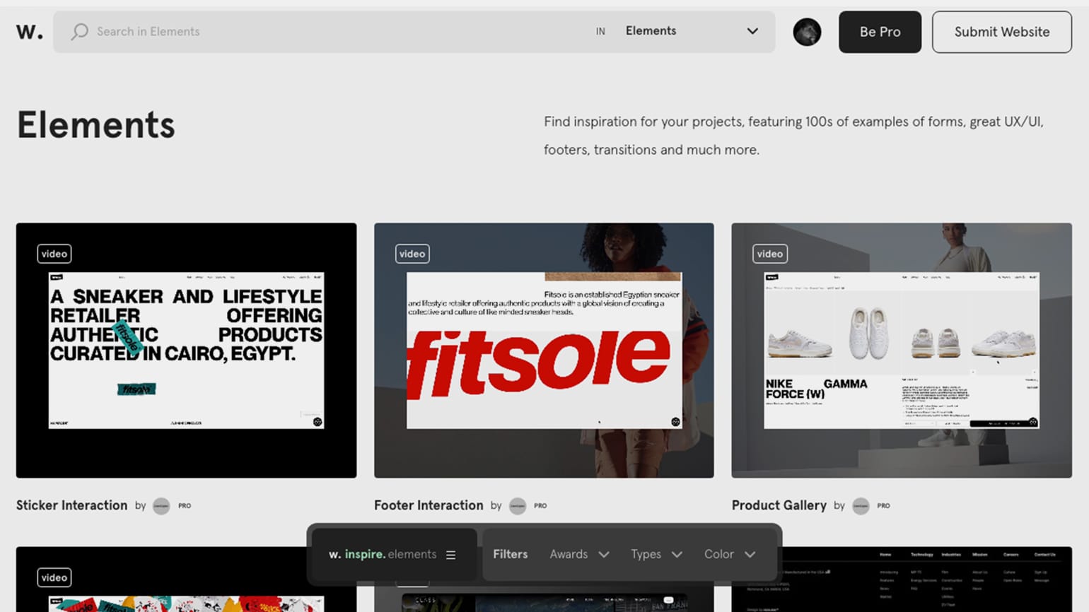Click the Filters label in the bottom bar
Viewport: 1089px width, 612px height.
click(510, 555)
